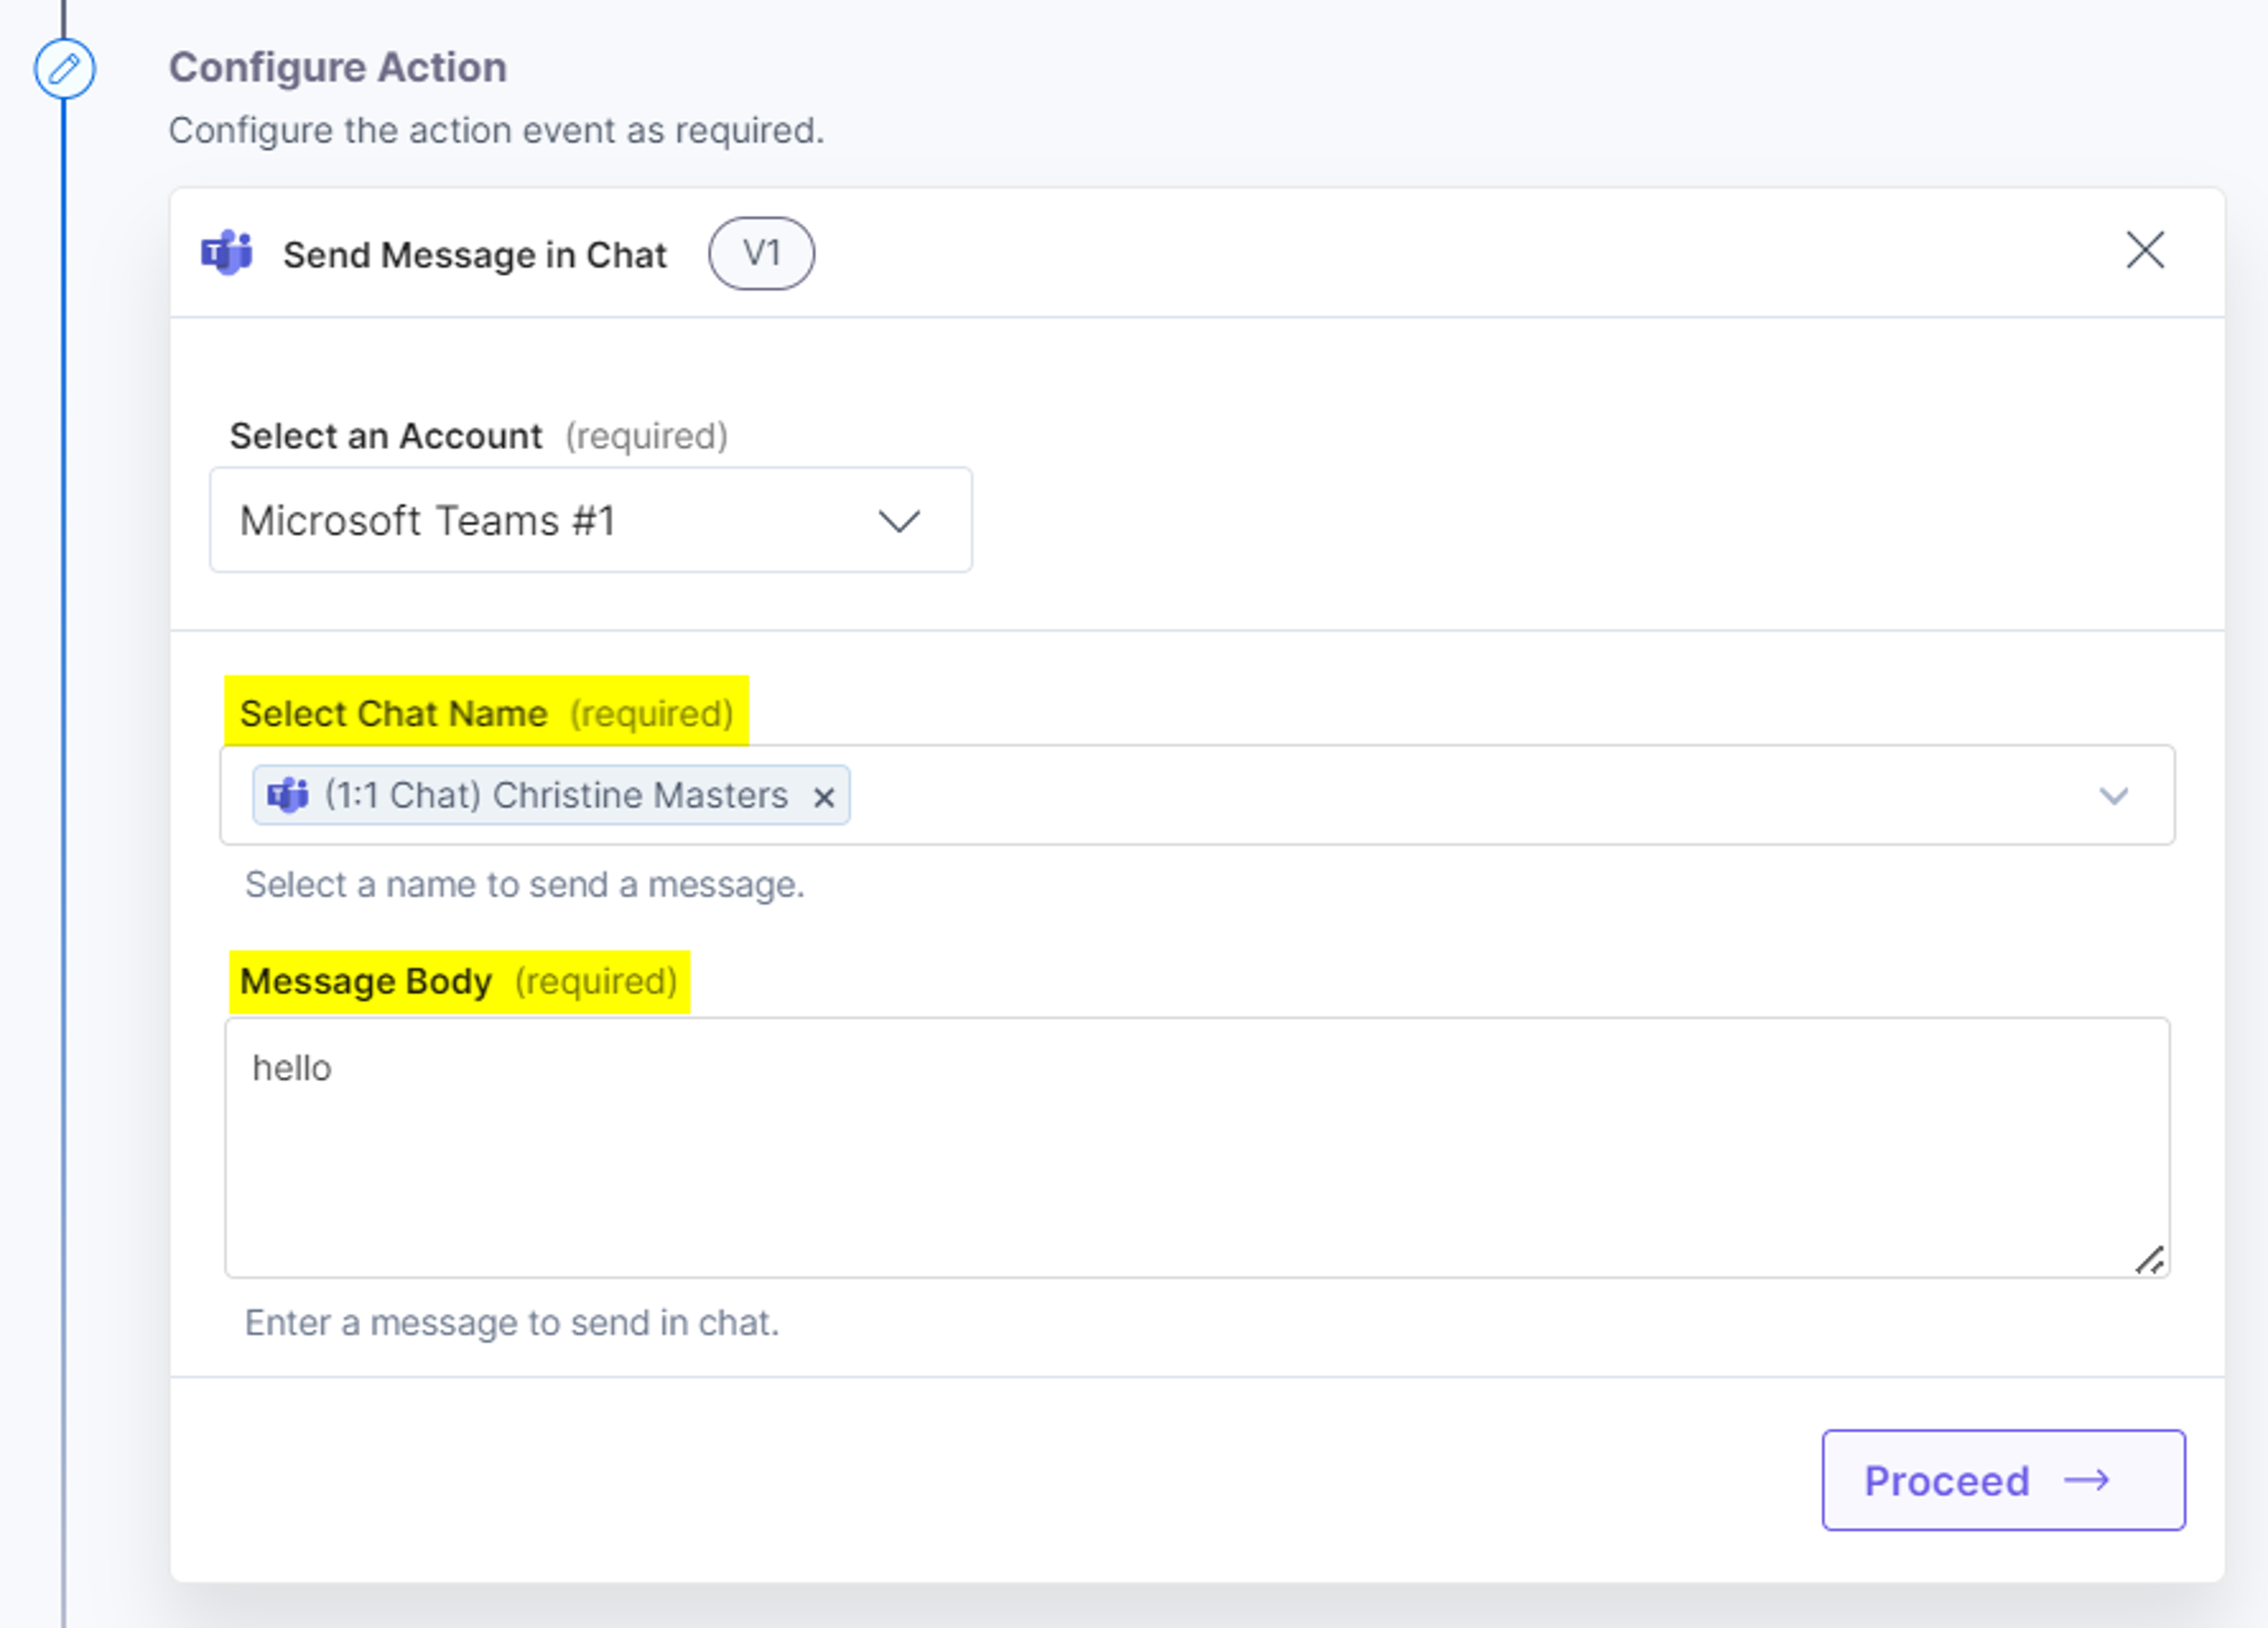Expand the Select Chat Name dropdown arrow
The height and width of the screenshot is (1628, 2268).
pos(2114,796)
